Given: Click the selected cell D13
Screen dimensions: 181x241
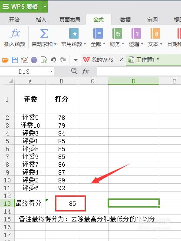Looking at the screenshot, I should 134,203.
